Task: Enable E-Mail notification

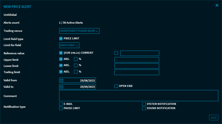Action: point(61,104)
